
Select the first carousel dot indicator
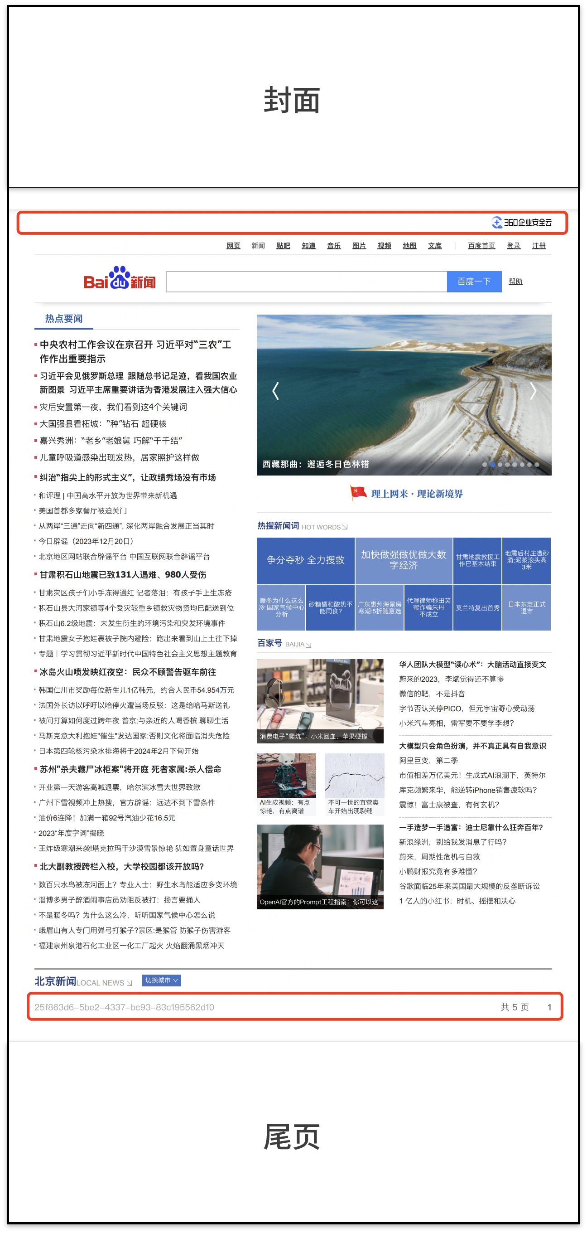pyautogui.click(x=485, y=464)
